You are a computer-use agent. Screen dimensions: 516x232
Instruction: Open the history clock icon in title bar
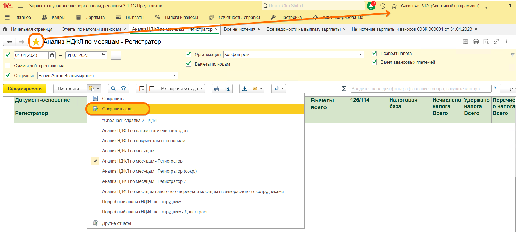click(383, 6)
